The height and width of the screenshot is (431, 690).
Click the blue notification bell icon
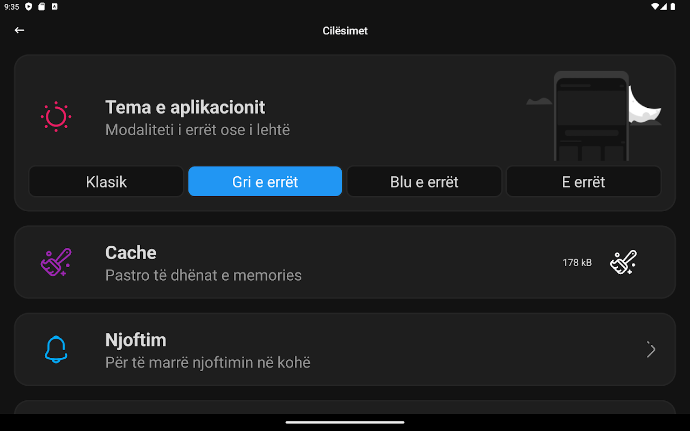[x=56, y=349]
